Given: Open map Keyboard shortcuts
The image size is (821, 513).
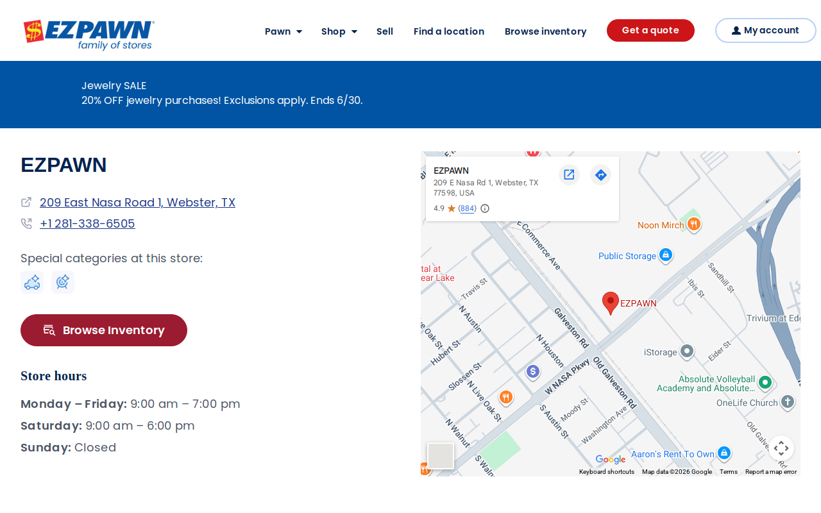Looking at the screenshot, I should click(x=607, y=472).
